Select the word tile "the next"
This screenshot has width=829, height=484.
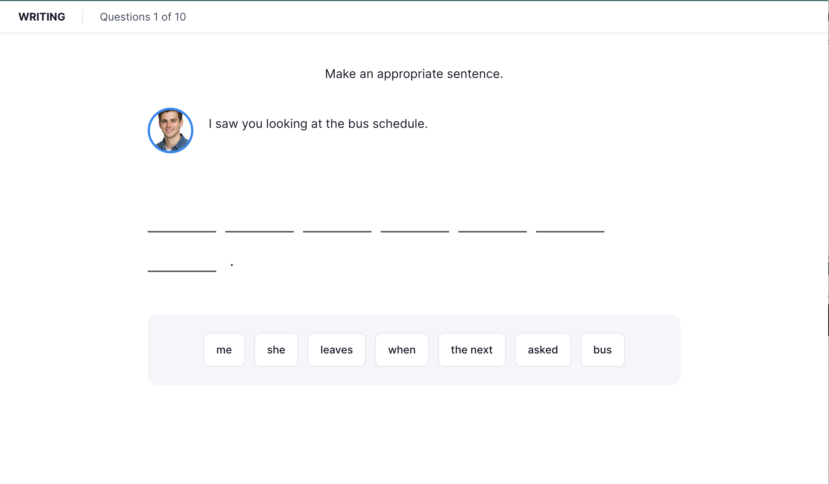472,350
